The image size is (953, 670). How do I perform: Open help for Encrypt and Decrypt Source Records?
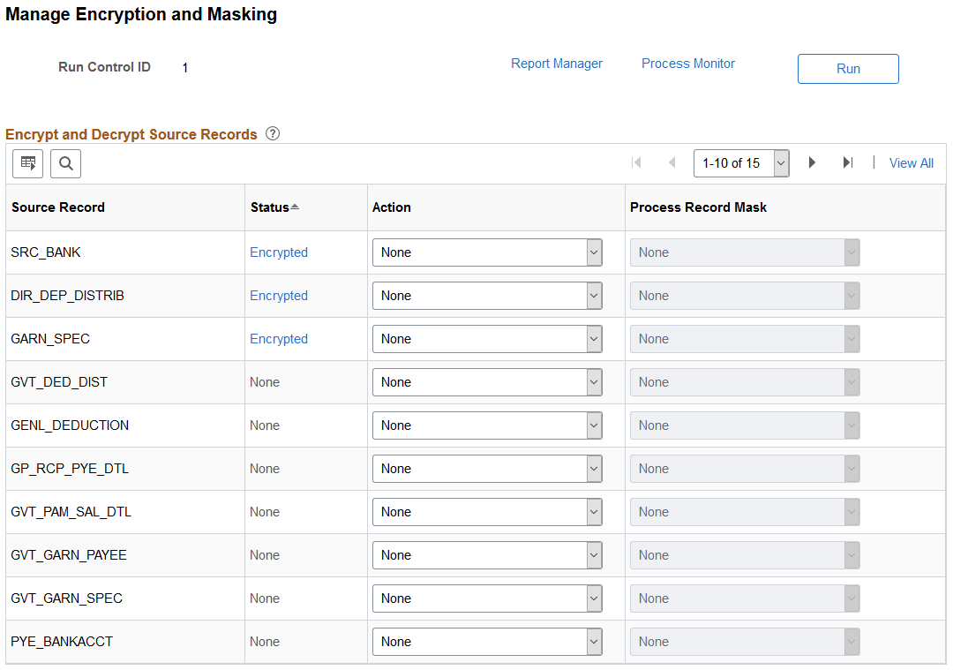click(273, 133)
